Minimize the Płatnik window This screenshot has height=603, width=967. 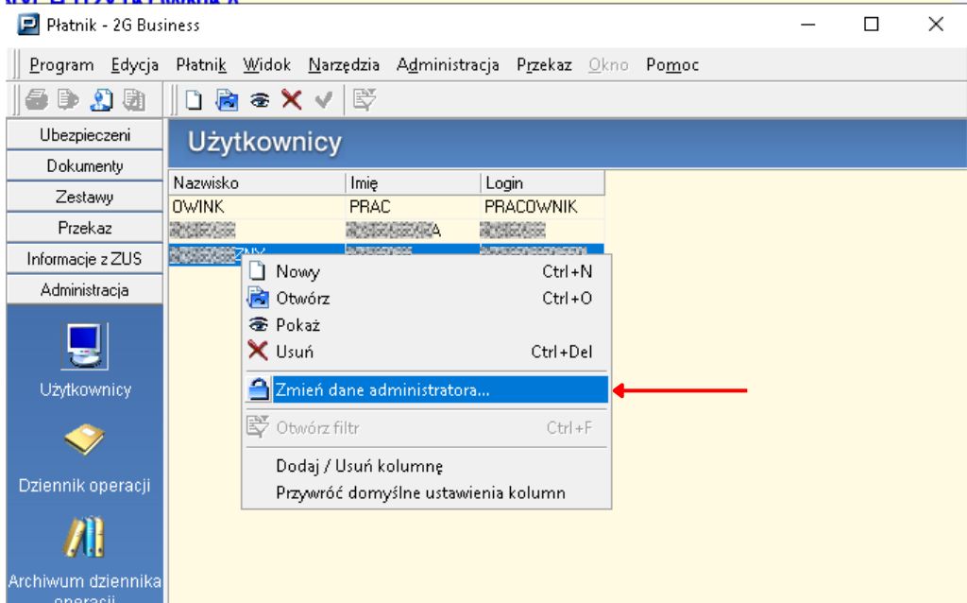click(x=808, y=25)
